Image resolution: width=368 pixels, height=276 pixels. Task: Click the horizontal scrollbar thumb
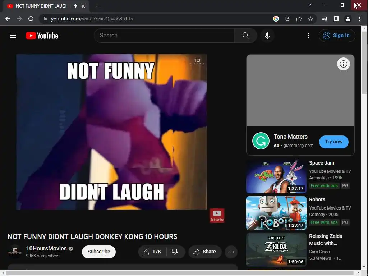click(x=180, y=273)
